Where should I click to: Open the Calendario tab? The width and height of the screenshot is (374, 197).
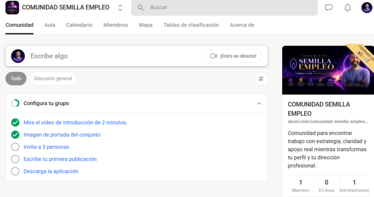[x=79, y=25]
